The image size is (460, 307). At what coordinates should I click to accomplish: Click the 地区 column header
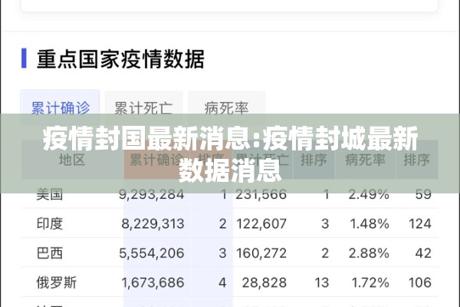[x=72, y=160]
